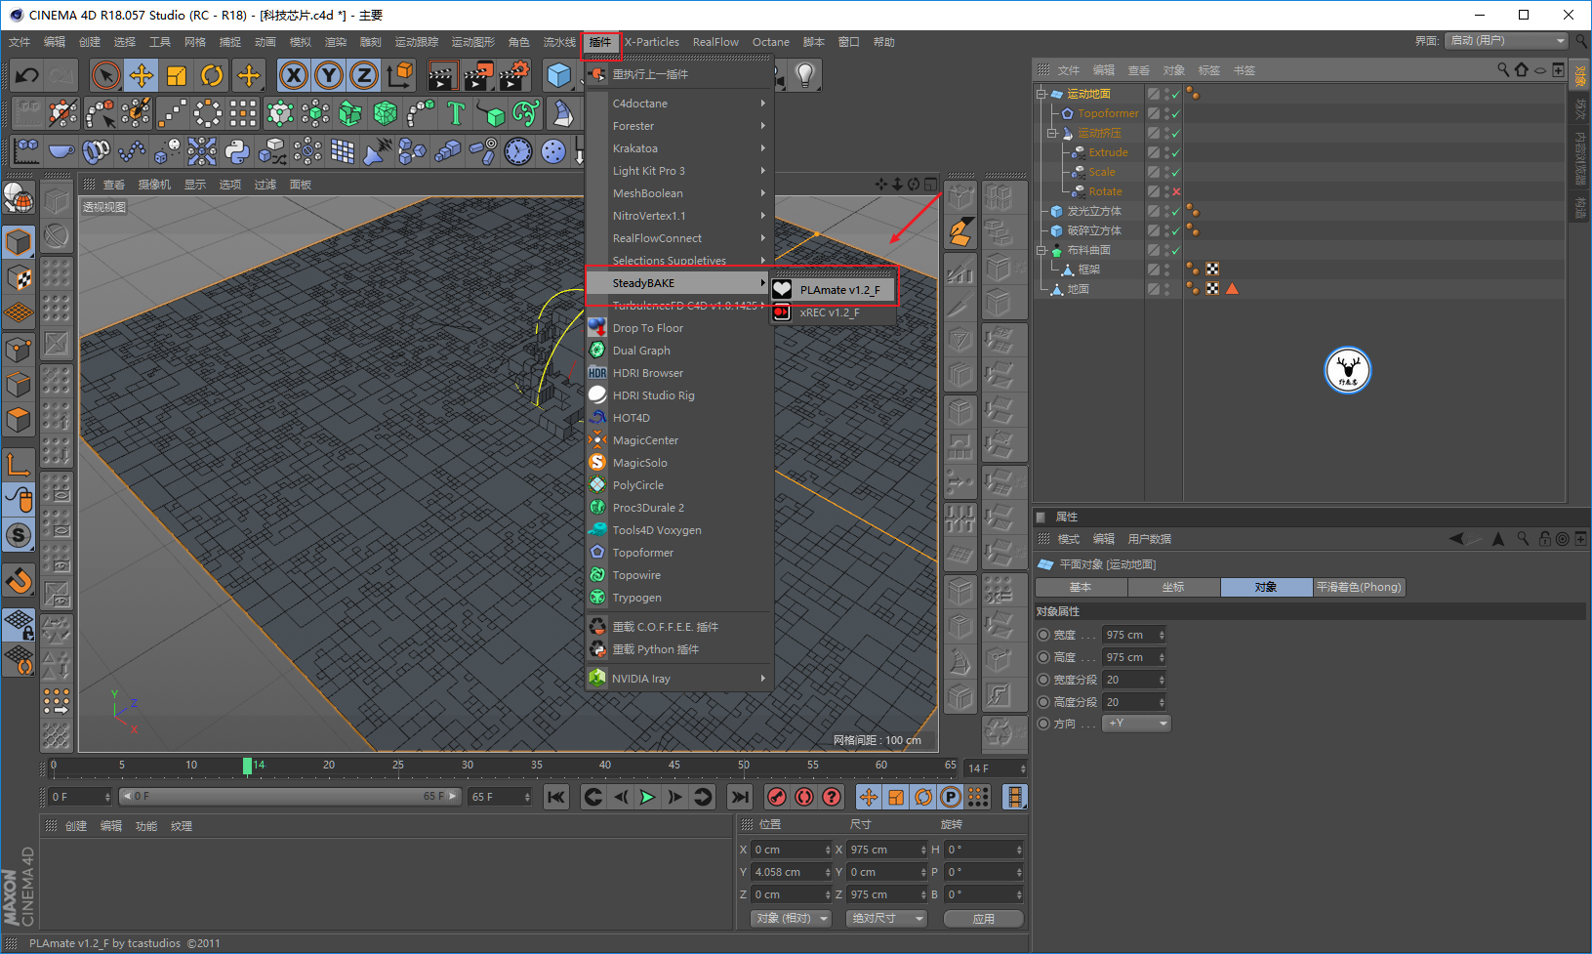Image resolution: width=1592 pixels, height=954 pixels.
Task: Click the film-strip timeline icon
Action: [x=1015, y=797]
